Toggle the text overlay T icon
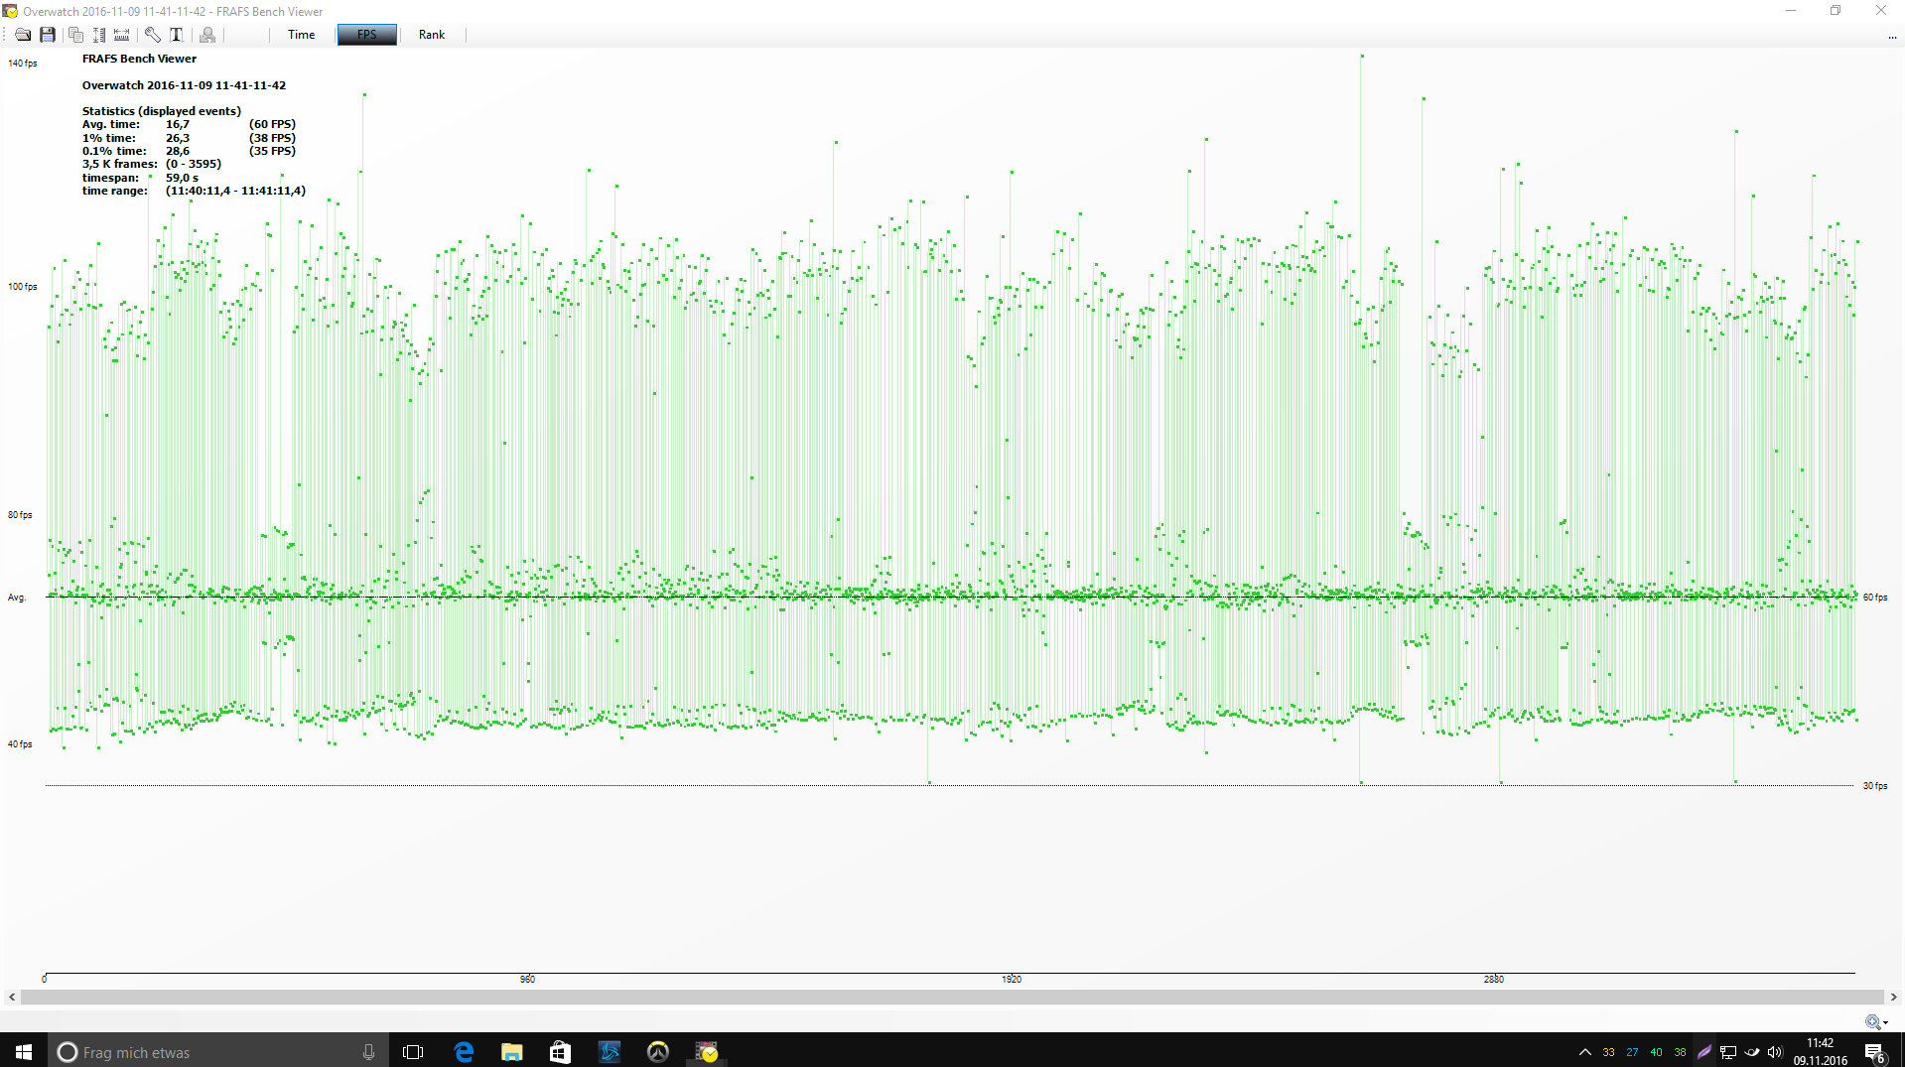 point(177,35)
